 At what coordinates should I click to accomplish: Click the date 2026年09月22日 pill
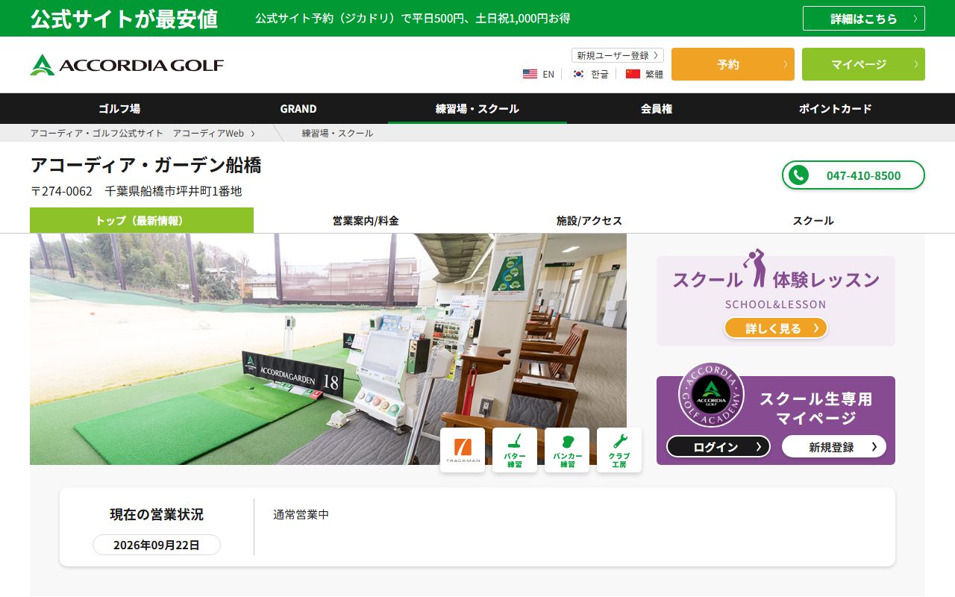pos(157,545)
